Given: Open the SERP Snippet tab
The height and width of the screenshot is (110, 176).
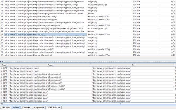Looking at the screenshot, I should pos(54,107).
